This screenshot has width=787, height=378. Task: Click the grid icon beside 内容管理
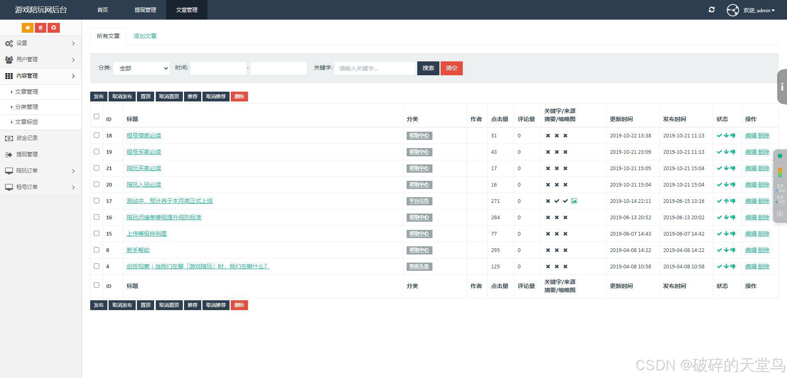(9, 76)
